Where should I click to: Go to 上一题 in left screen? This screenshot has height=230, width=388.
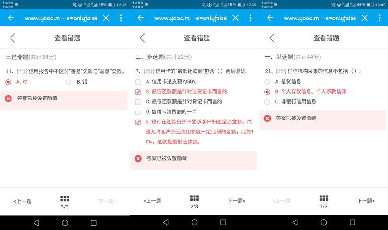point(23,201)
